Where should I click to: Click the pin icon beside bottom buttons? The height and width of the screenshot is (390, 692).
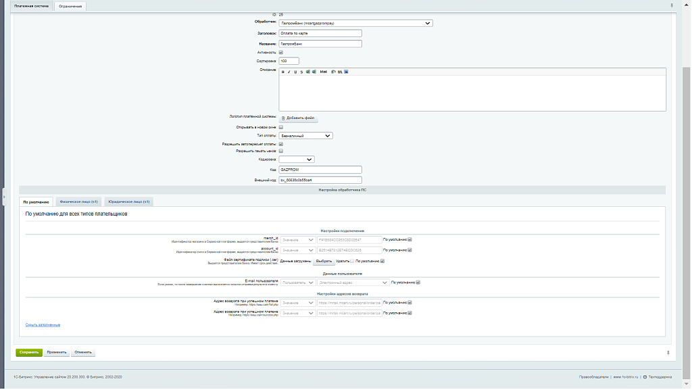(668, 352)
